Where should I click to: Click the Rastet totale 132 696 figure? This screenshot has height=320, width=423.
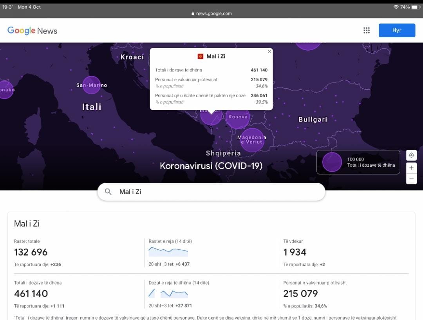point(31,252)
